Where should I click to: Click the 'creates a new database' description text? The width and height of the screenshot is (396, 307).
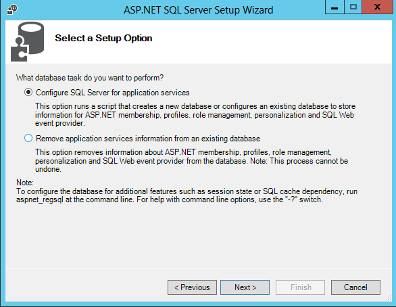click(195, 115)
